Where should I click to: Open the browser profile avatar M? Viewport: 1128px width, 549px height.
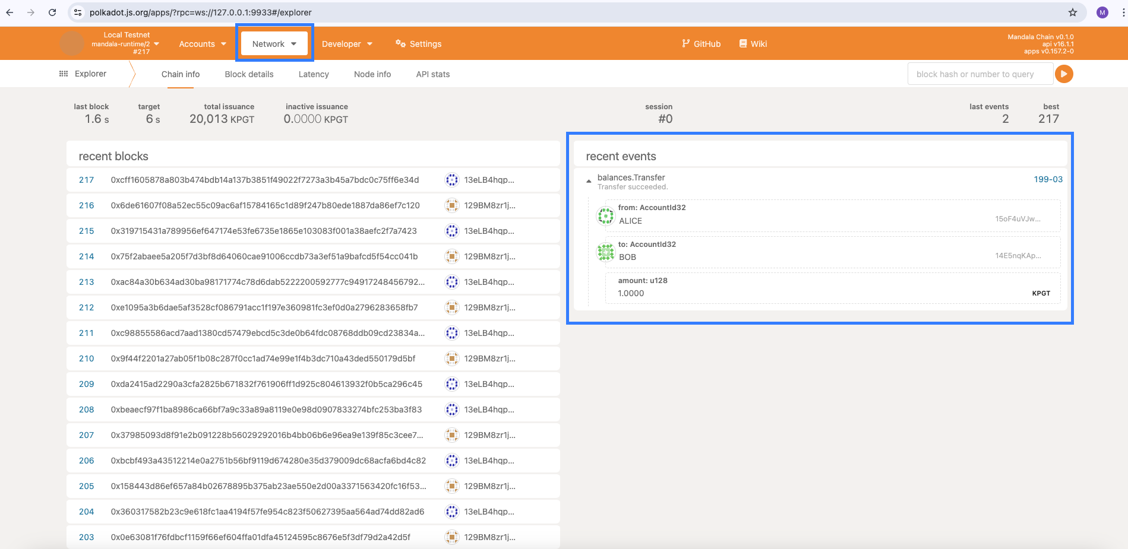(x=1102, y=12)
